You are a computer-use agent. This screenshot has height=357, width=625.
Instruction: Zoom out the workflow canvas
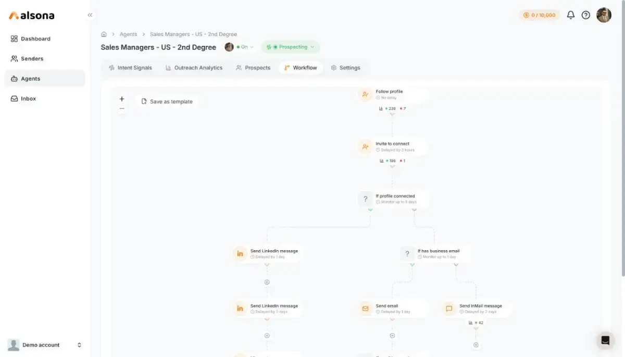(122, 109)
